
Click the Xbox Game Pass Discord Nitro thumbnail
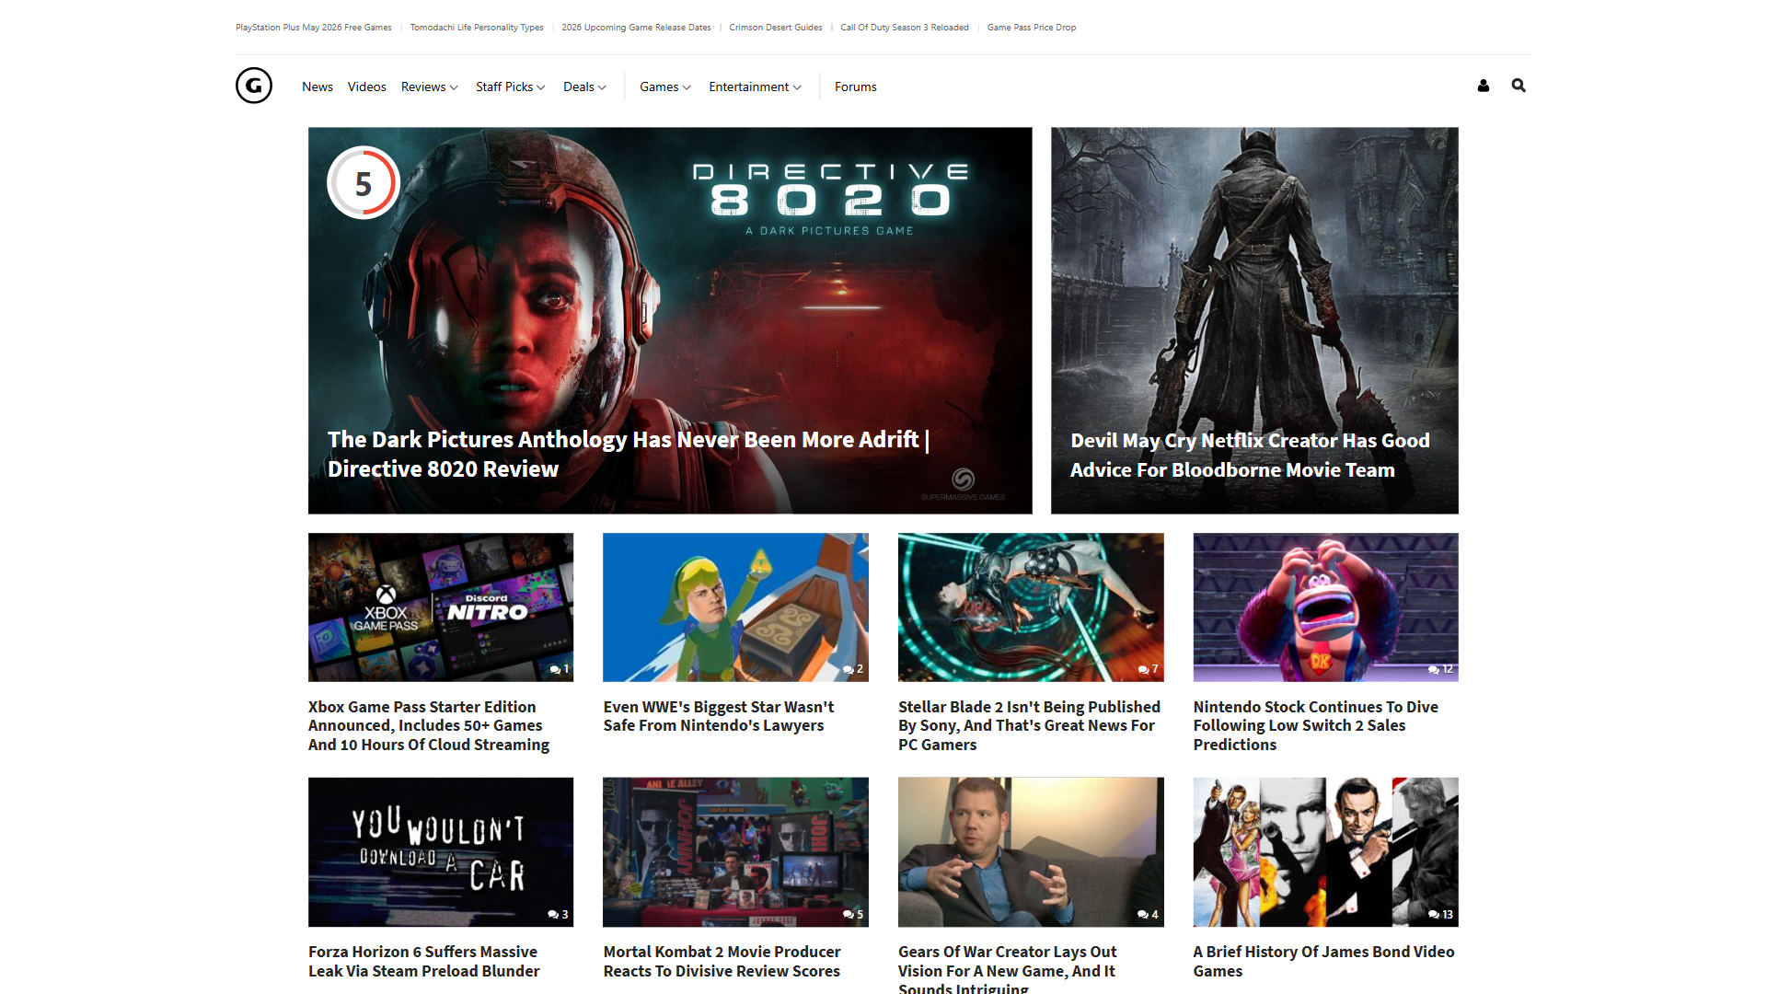[441, 607]
